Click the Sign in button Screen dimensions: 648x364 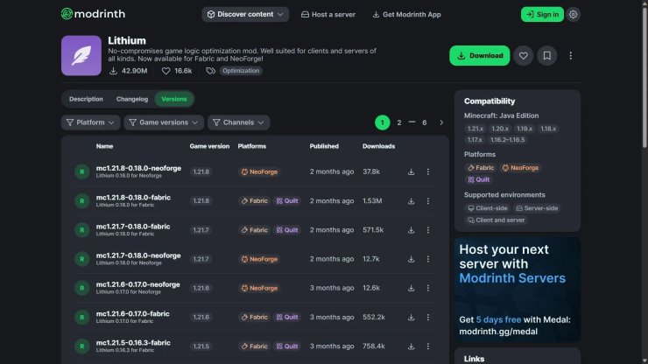tap(542, 15)
